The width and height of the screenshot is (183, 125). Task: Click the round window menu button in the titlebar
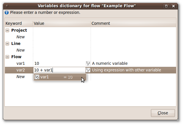point(7,6)
